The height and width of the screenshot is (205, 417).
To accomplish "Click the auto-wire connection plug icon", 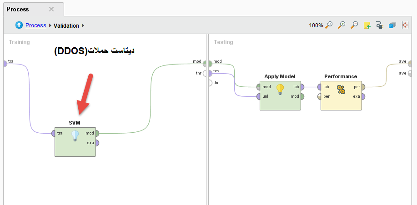I will click(380, 25).
